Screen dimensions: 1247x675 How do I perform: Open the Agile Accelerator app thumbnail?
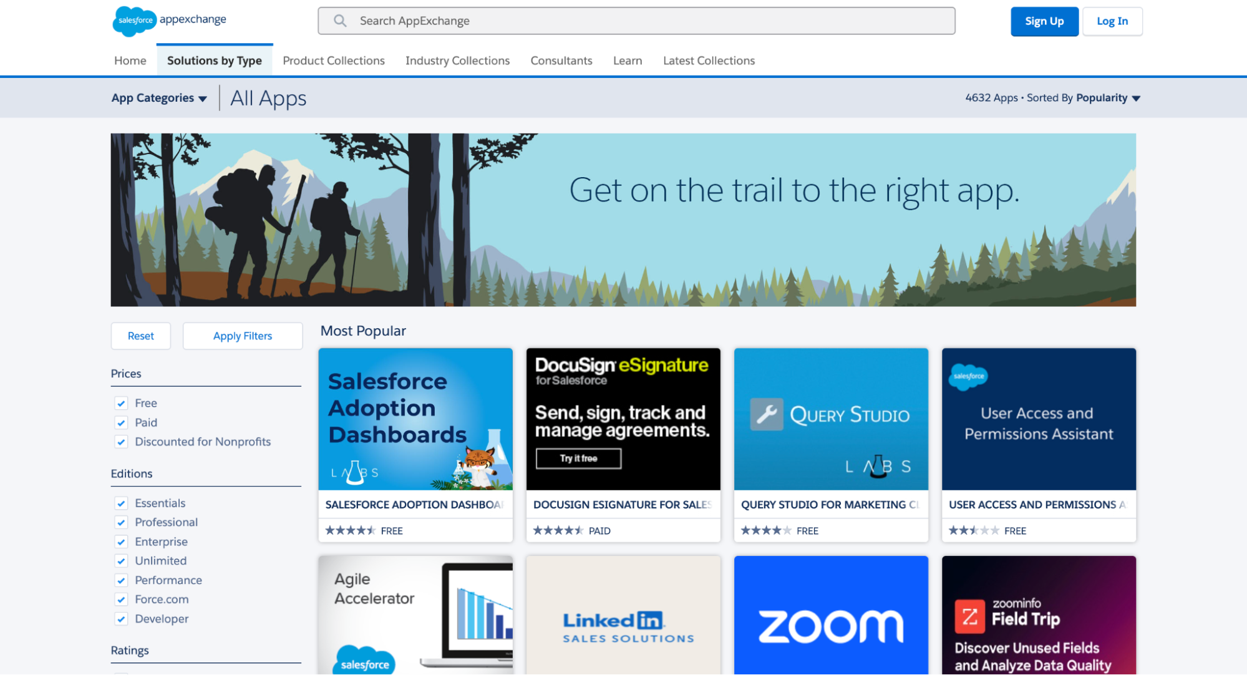point(415,615)
